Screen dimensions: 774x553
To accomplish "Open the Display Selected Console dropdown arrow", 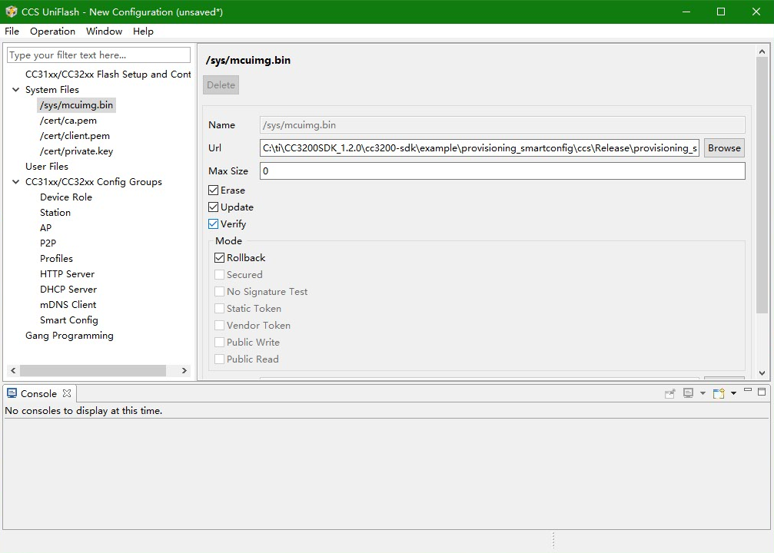I will click(x=703, y=393).
